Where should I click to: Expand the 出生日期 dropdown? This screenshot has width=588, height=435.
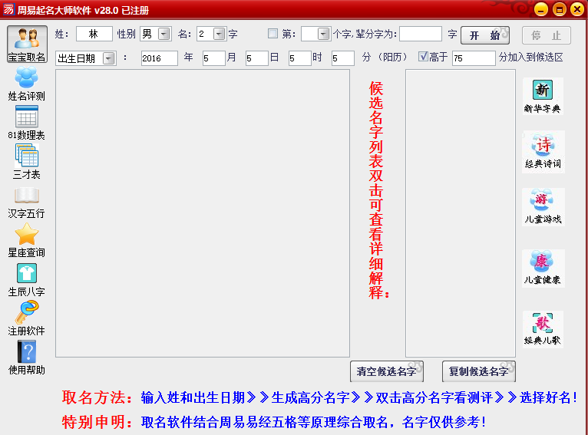click(107, 58)
